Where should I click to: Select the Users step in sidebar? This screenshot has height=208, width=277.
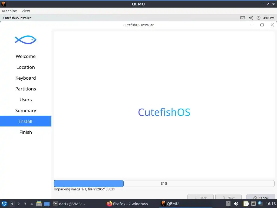26,100
